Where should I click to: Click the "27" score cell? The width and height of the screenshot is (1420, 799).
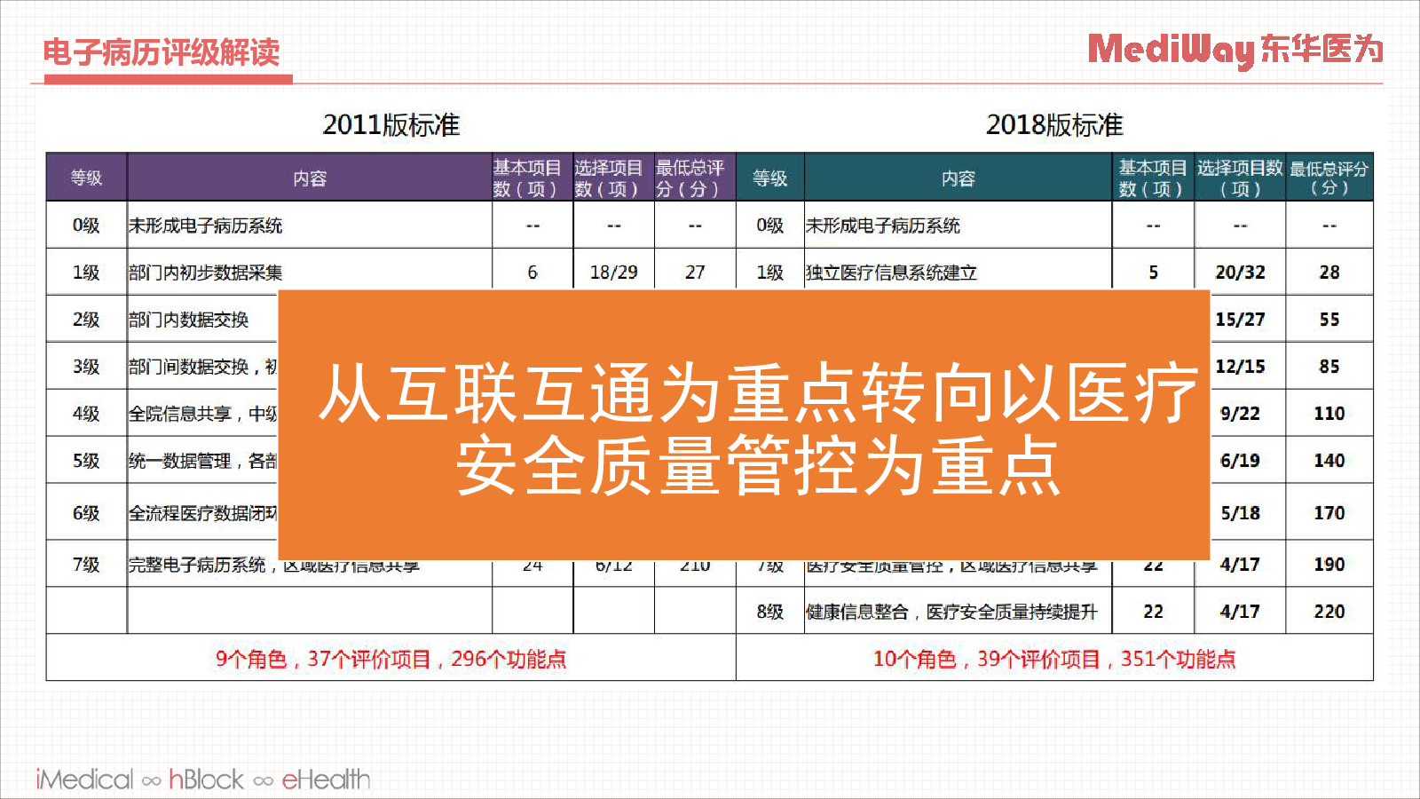point(695,272)
